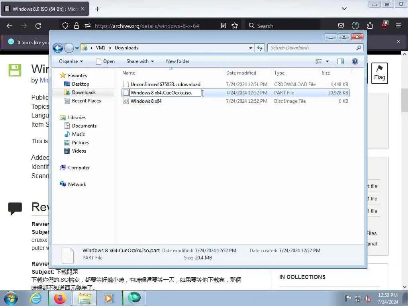Open Windows Explorer taskbar button
This screenshot has width=408, height=306.
tap(84, 298)
